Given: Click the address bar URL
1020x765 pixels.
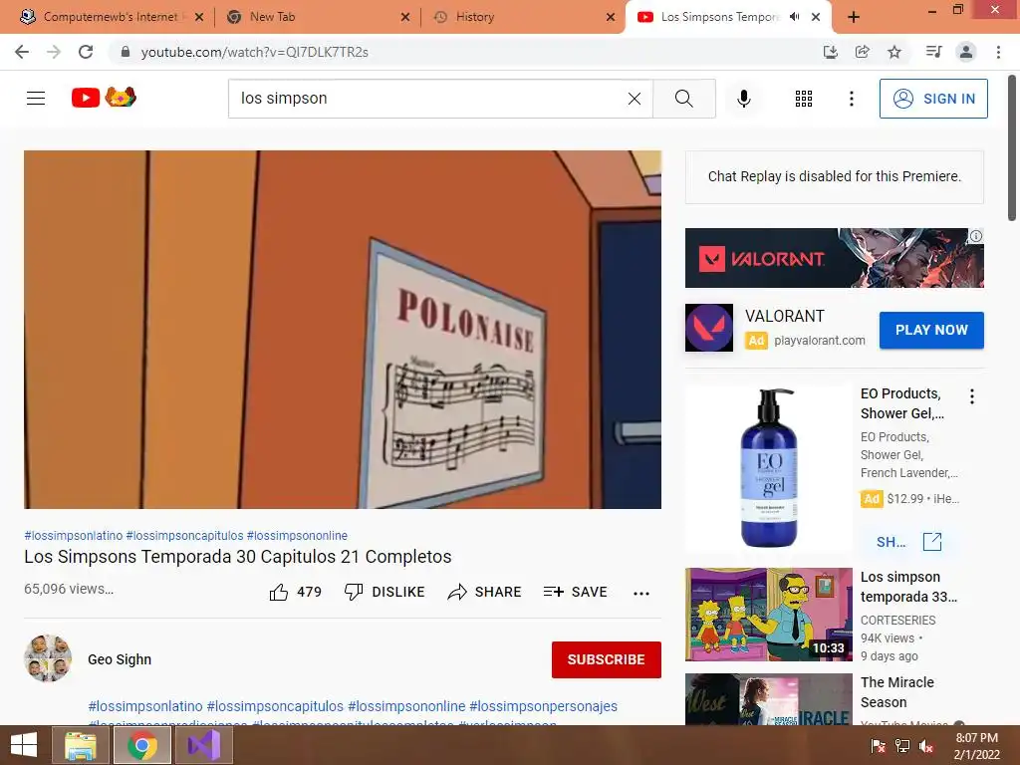Looking at the screenshot, I should coord(254,52).
